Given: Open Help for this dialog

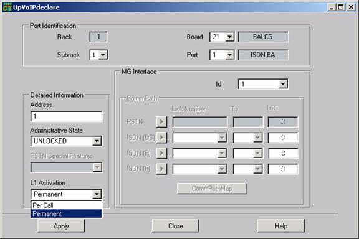Looking at the screenshot, I should [281, 226].
